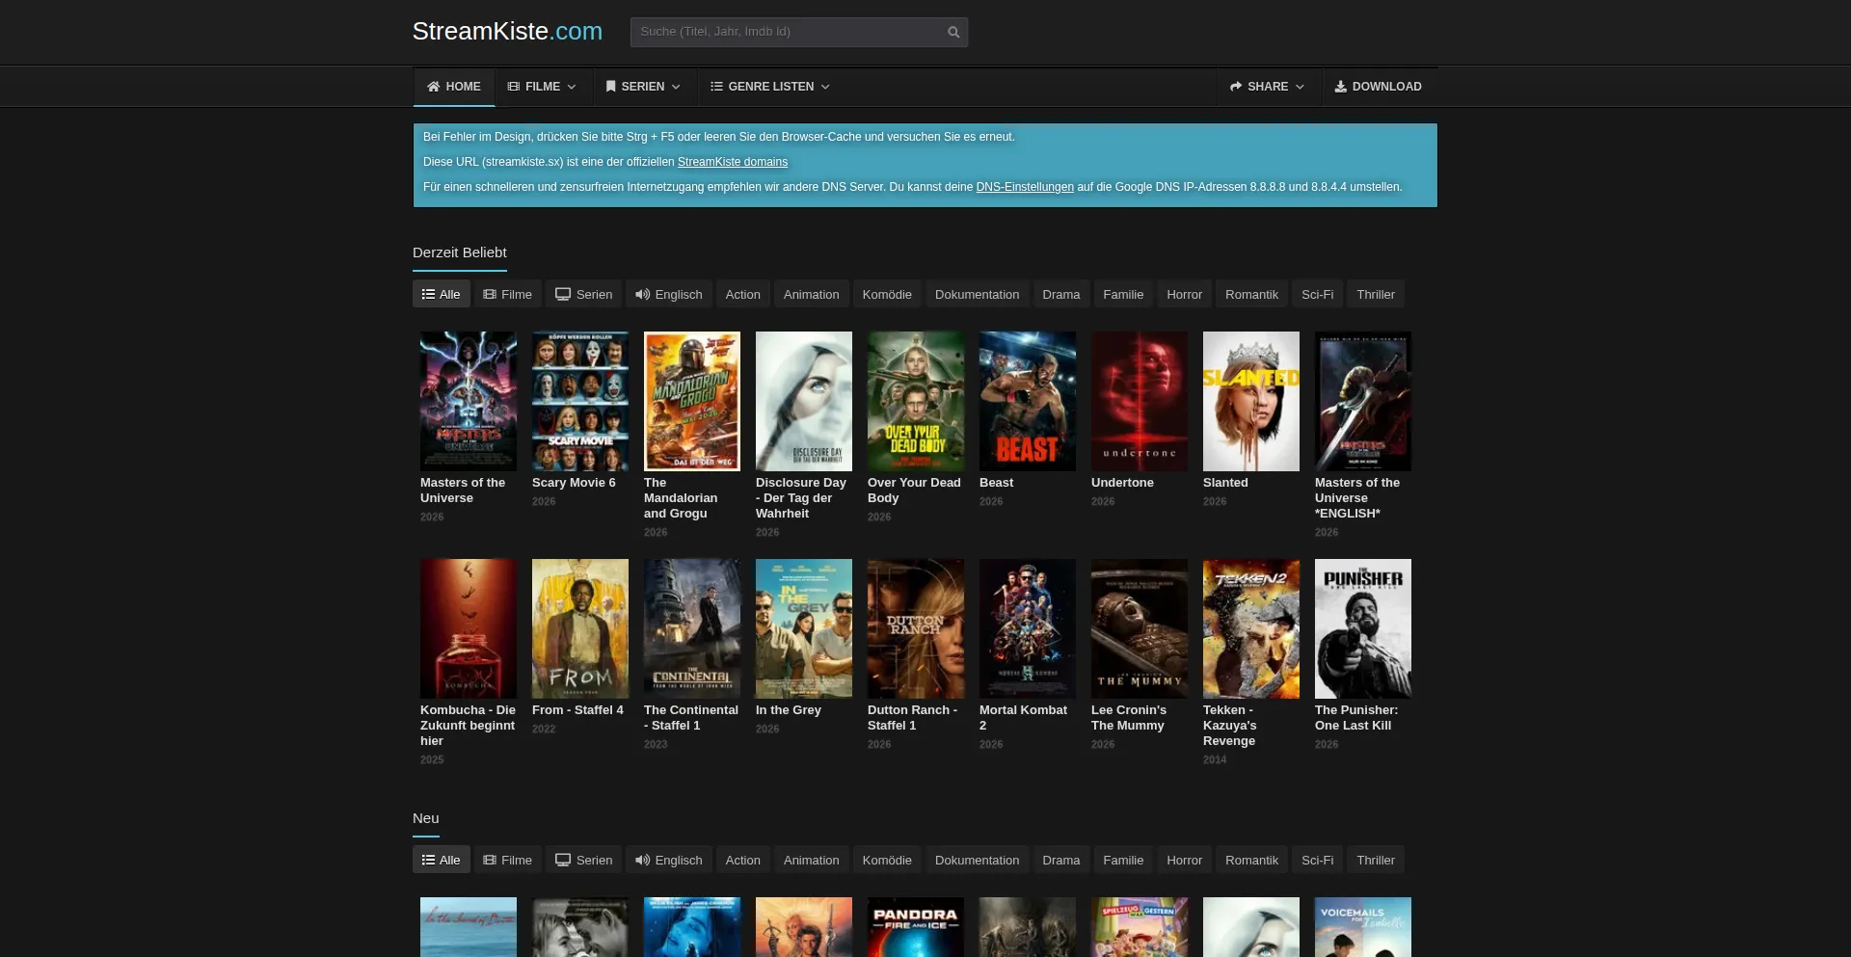Click the list icon on Beliebt Alle filter
1851x957 pixels.
[428, 295]
